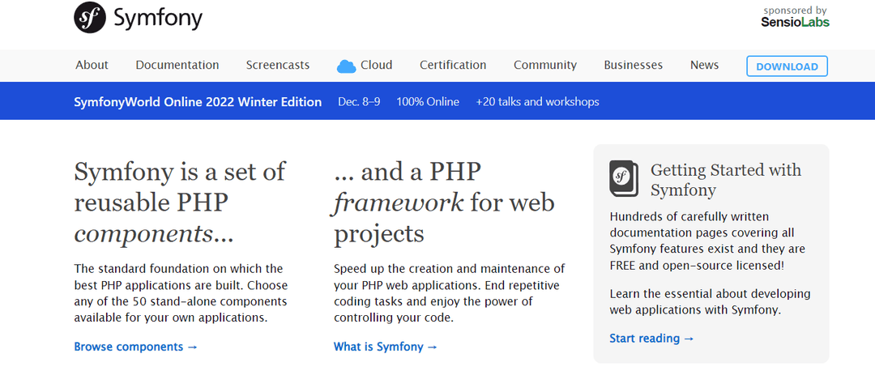Open SymfonyWorld Online 2022 Winter Edition banner
875x388 pixels.
pyautogui.click(x=198, y=101)
